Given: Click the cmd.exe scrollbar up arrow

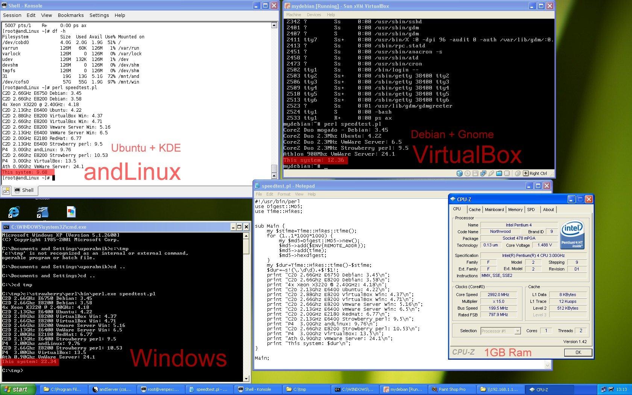Looking at the screenshot, I should tap(246, 236).
